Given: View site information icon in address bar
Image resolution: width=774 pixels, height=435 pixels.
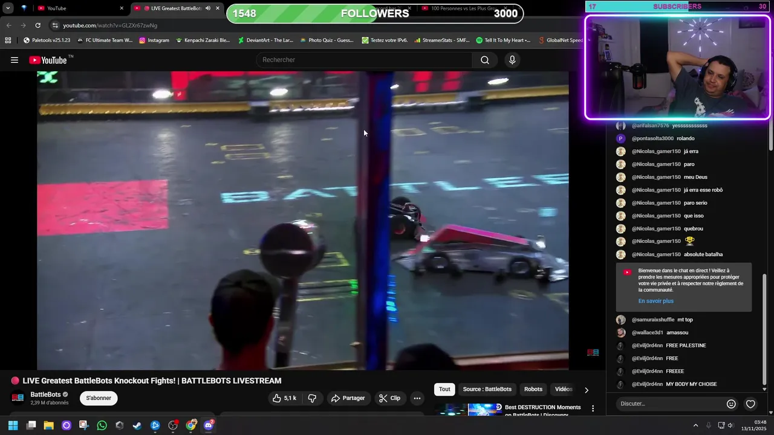Looking at the screenshot, I should (55, 25).
